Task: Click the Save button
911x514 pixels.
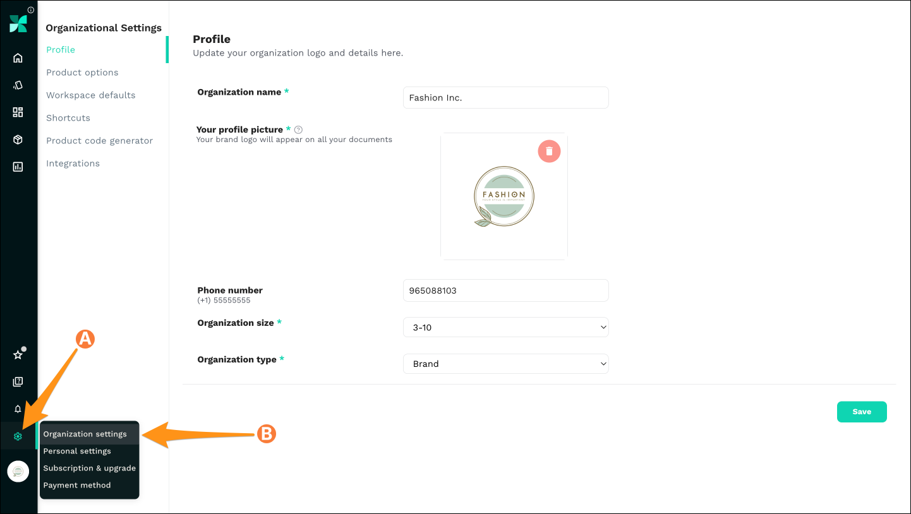Action: pyautogui.click(x=862, y=411)
